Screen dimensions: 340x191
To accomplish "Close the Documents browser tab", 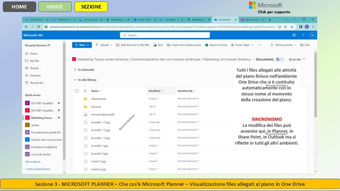I will pos(236,20).
